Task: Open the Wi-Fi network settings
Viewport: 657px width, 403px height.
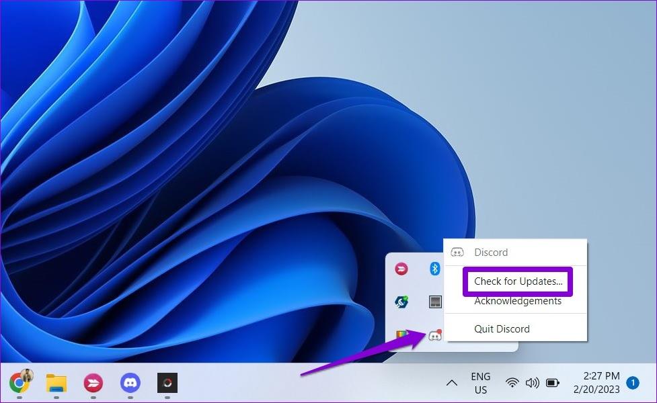Action: [x=512, y=382]
